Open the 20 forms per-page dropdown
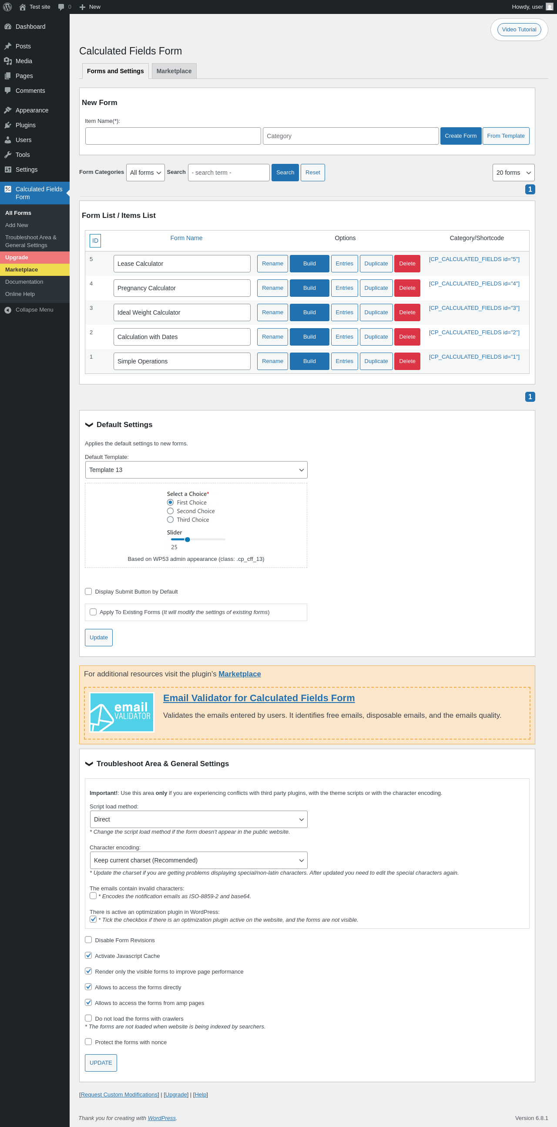 tap(513, 173)
